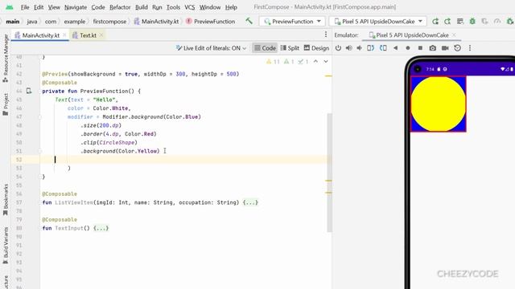Switch editor to Code view
The width and height of the screenshot is (515, 289).
pyautogui.click(x=265, y=48)
